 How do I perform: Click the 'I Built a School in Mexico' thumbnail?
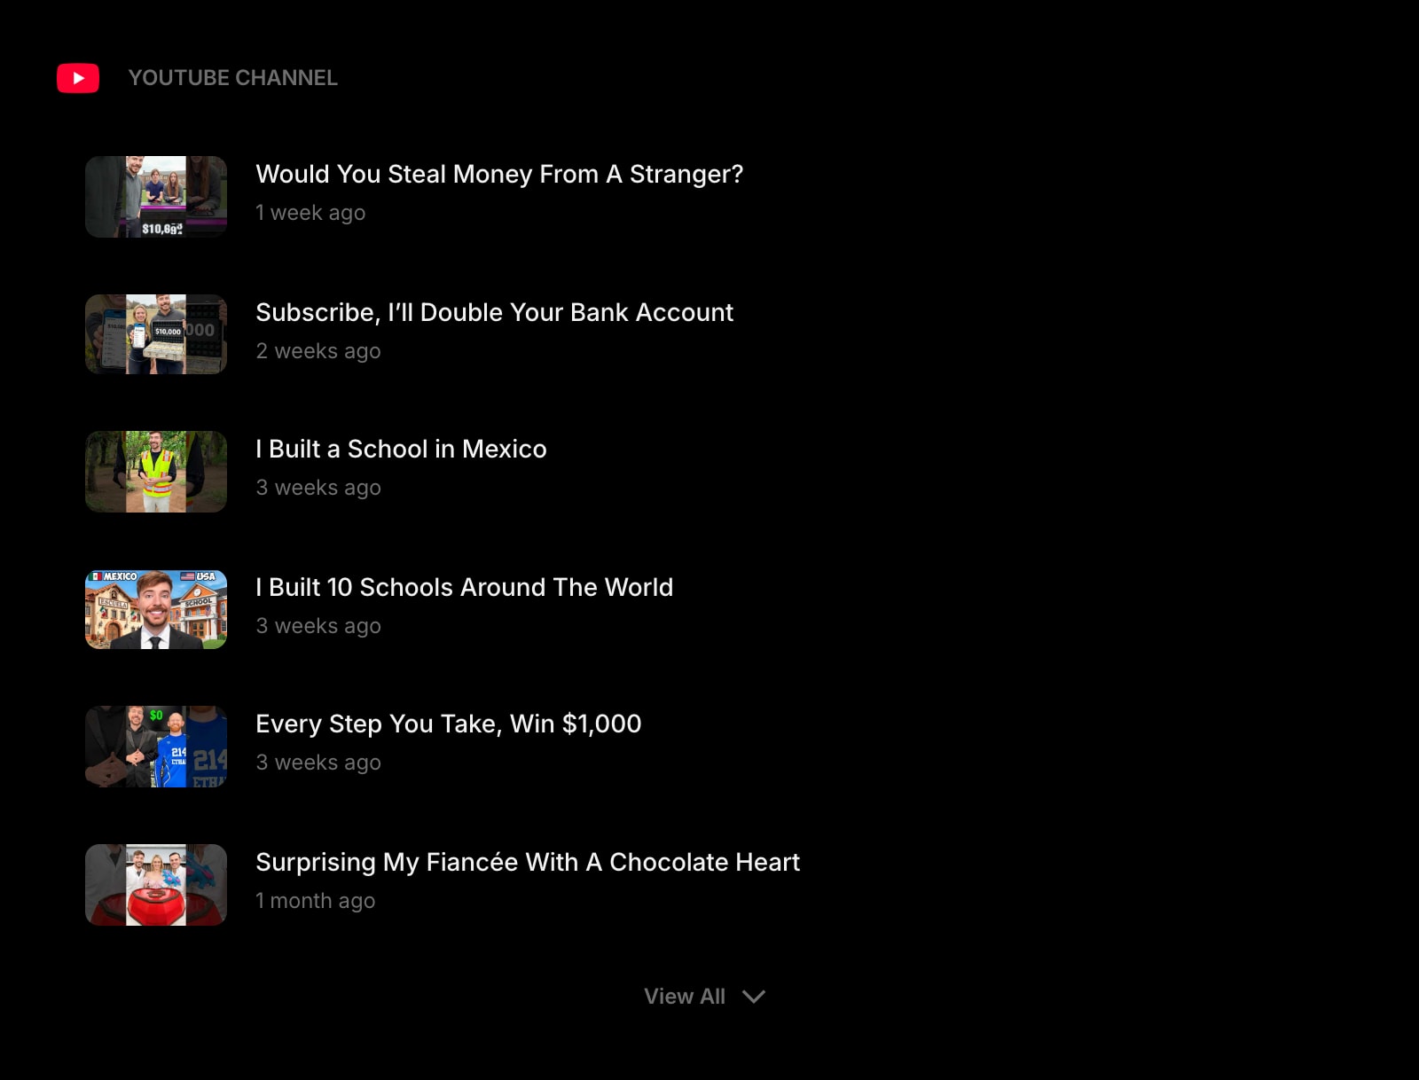click(x=155, y=471)
